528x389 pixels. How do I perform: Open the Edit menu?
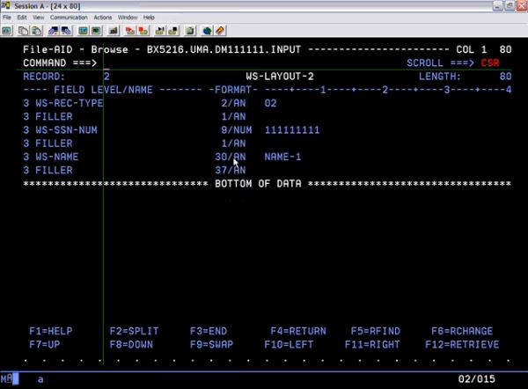[x=22, y=18]
